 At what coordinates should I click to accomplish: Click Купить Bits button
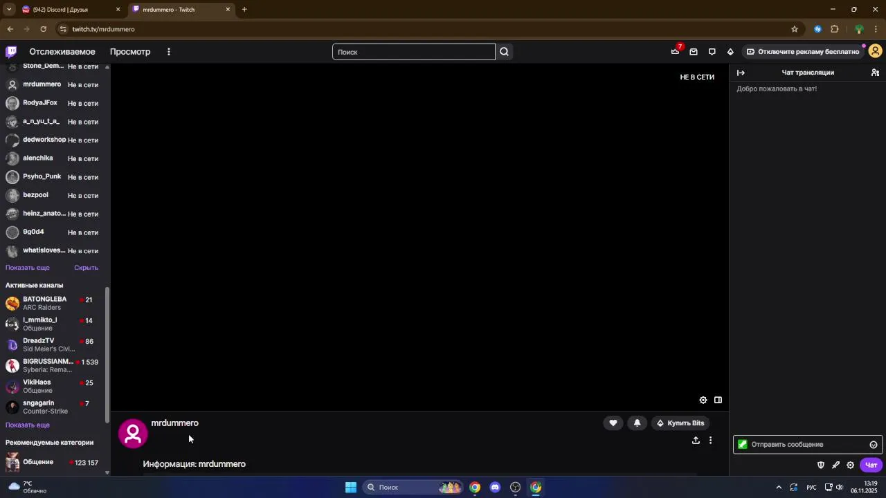[x=680, y=423]
